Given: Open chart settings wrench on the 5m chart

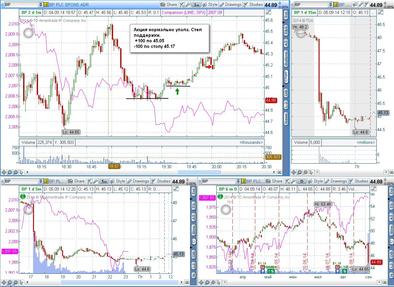Looking at the screenshot, I should pyautogui.click(x=95, y=181).
